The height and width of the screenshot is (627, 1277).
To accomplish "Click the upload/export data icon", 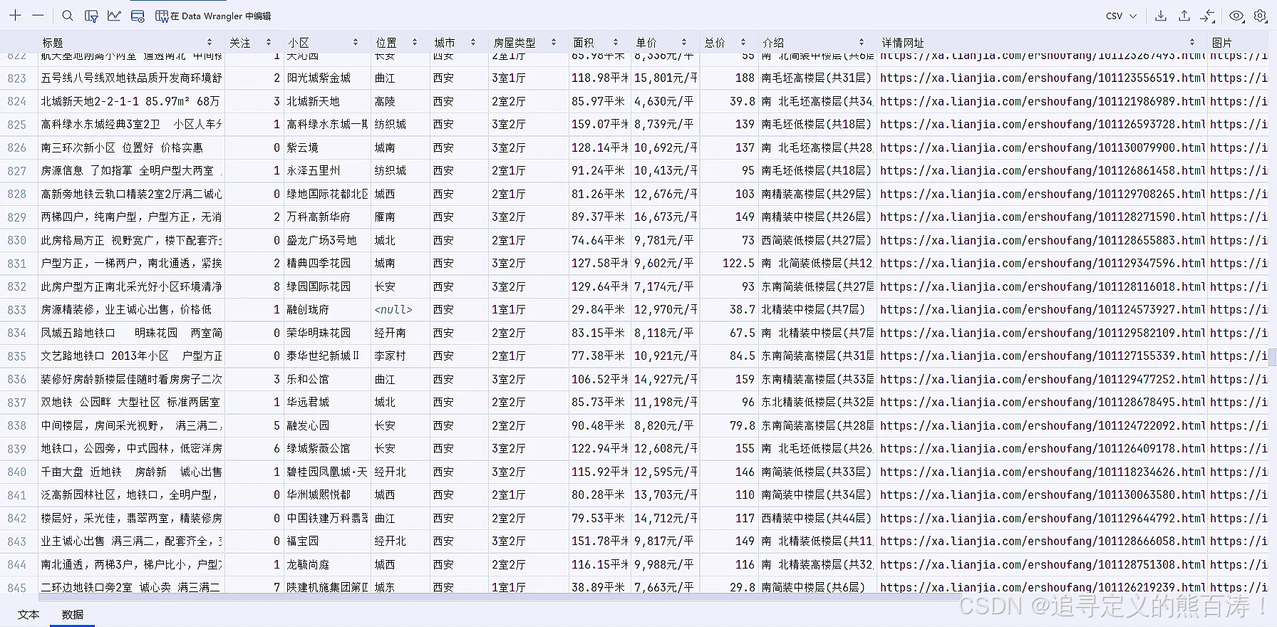I will coord(1184,16).
